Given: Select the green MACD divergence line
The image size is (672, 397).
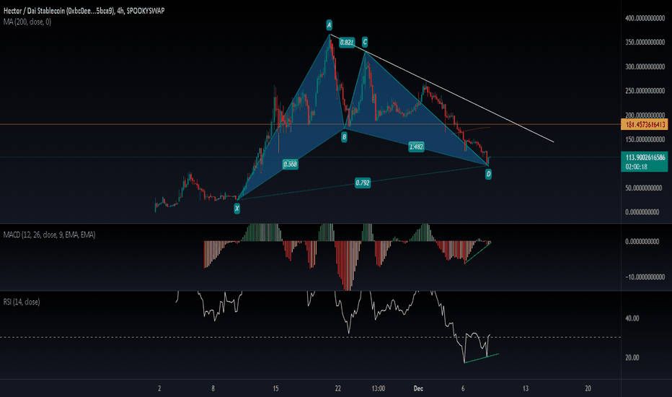Looking at the screenshot, I should (477, 253).
